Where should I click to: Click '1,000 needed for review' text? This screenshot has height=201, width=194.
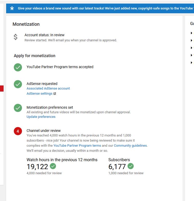(126, 173)
